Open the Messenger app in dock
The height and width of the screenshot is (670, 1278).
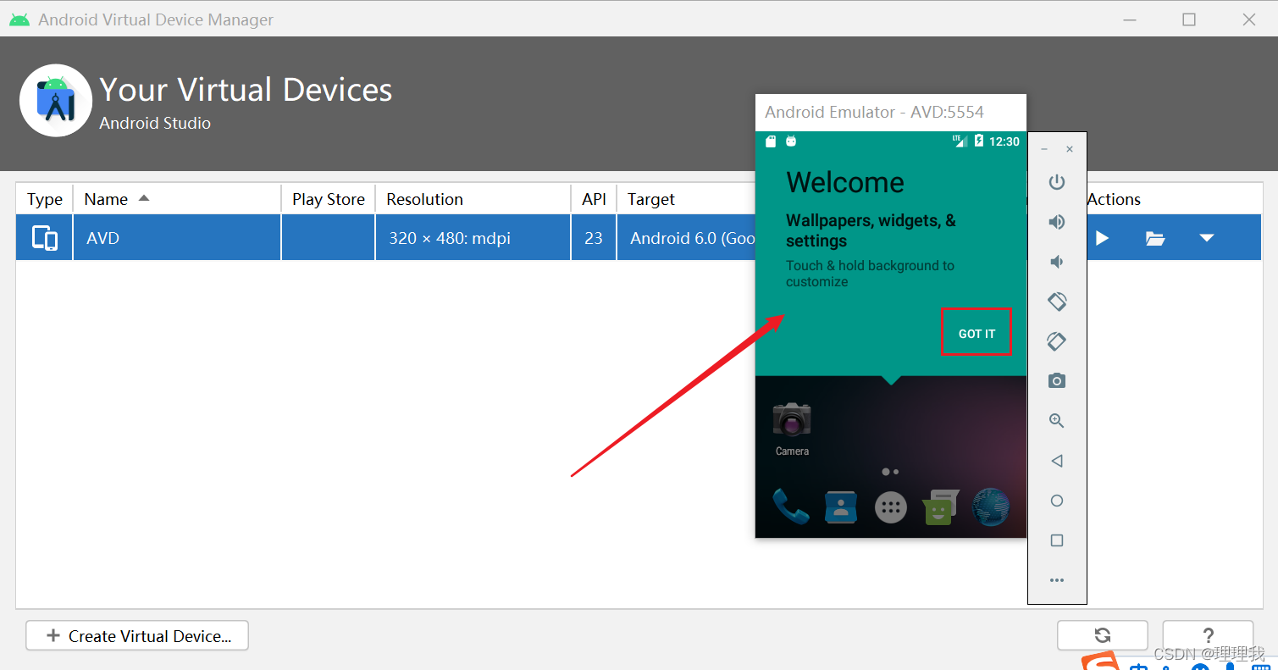pos(940,507)
